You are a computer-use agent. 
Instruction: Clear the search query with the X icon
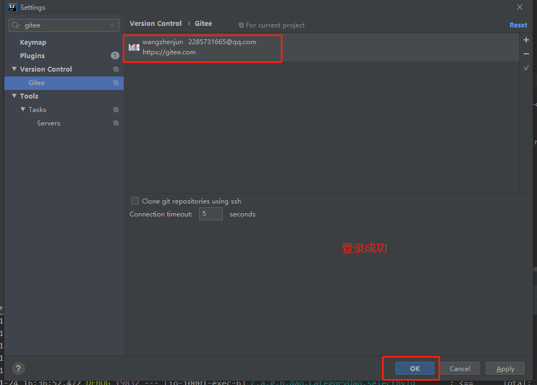click(111, 25)
